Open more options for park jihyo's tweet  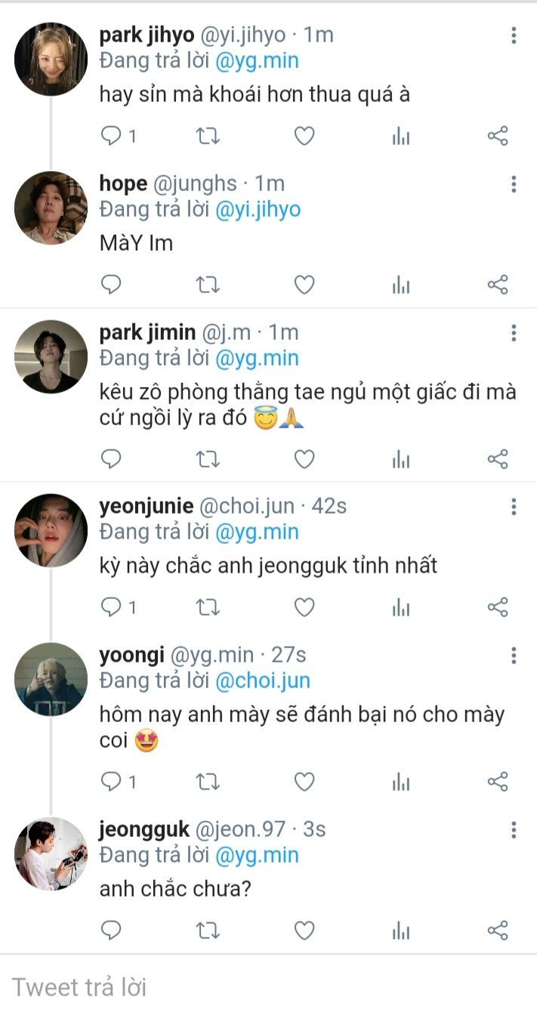click(514, 36)
